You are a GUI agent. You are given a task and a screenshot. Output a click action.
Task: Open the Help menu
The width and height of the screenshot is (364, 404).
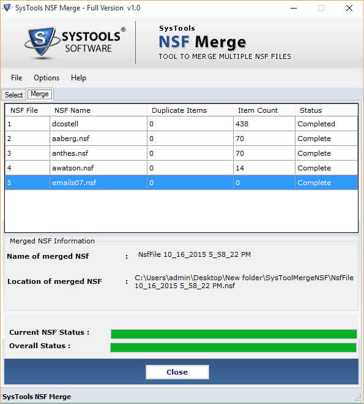click(78, 78)
